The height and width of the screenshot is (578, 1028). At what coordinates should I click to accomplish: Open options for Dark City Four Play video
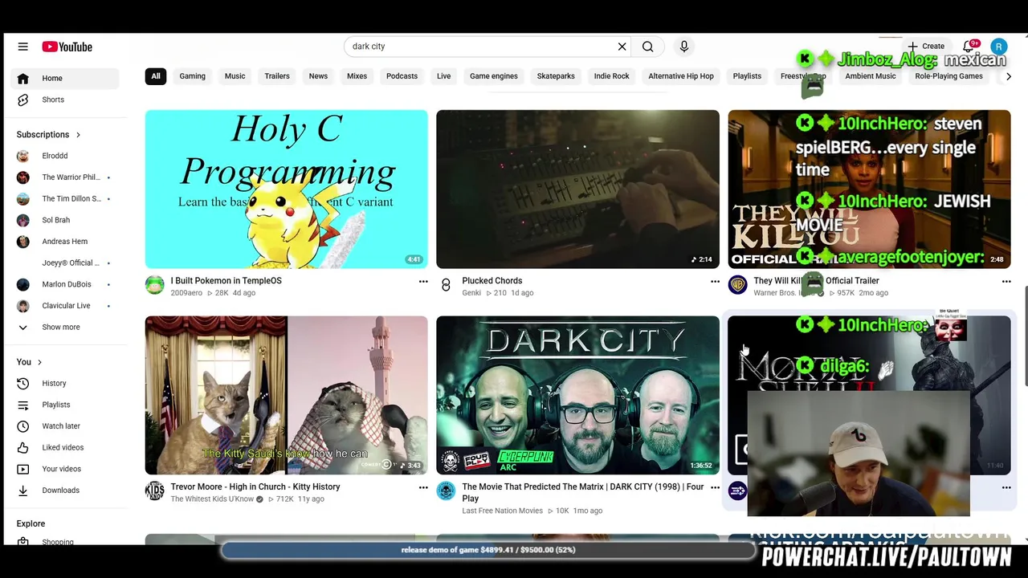coord(715,487)
